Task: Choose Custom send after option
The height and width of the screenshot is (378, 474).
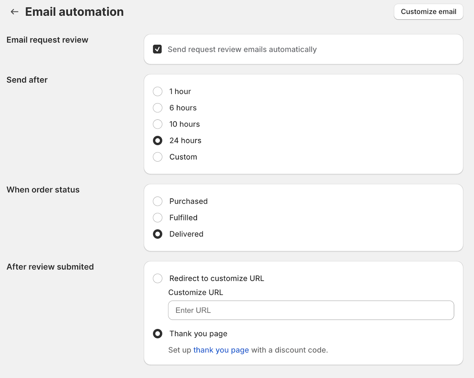Action: coord(158,157)
